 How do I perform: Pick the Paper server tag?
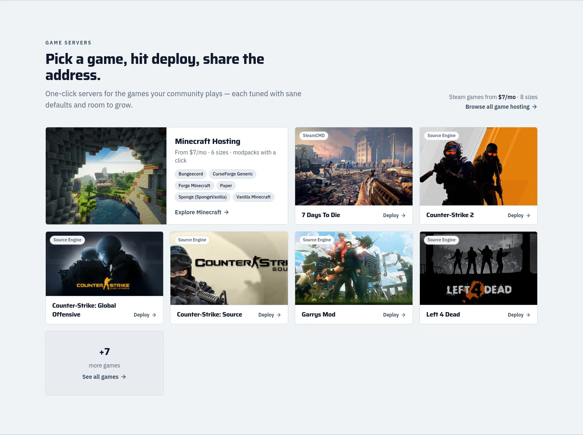(x=226, y=186)
